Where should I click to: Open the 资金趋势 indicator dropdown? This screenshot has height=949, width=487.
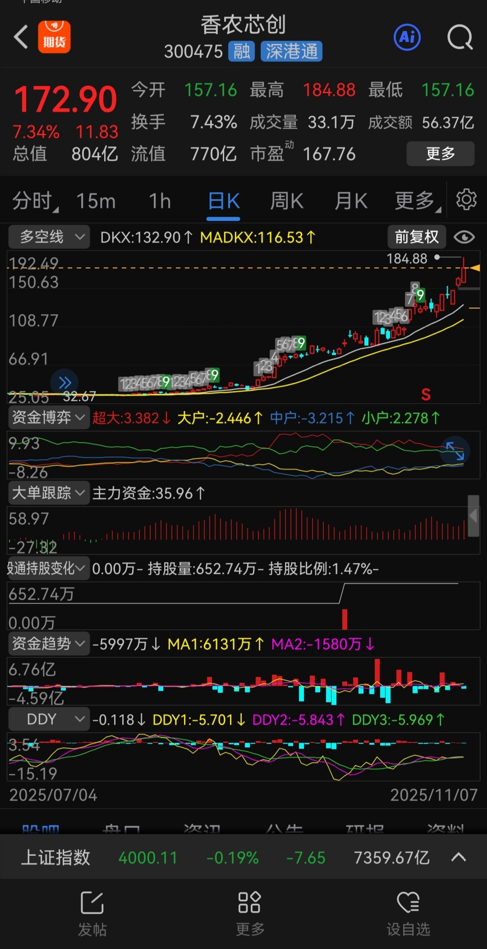[x=49, y=643]
